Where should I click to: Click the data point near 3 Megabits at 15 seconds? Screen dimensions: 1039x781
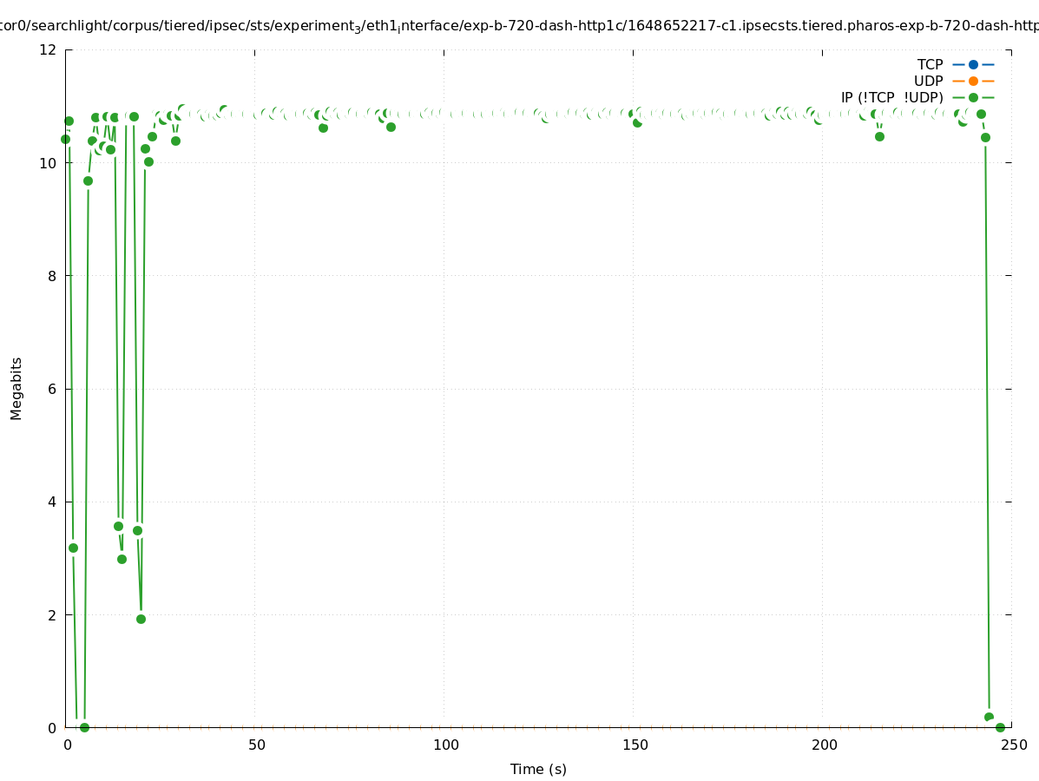[x=122, y=559]
